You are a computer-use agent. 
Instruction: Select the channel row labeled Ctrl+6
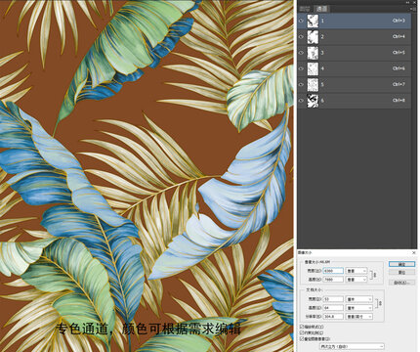354,68
